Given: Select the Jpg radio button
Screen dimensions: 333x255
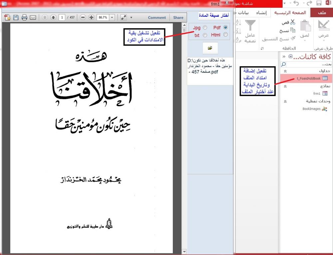Looking at the screenshot, I should [x=205, y=28].
